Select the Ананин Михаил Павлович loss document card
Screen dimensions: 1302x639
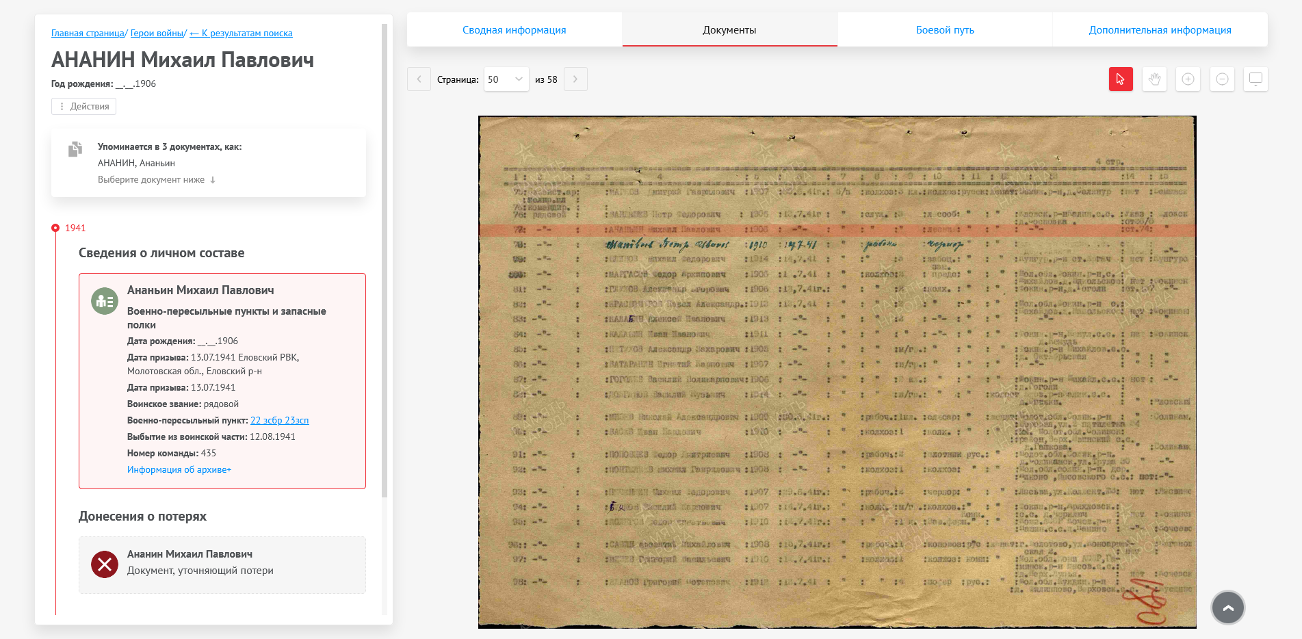[x=222, y=564]
